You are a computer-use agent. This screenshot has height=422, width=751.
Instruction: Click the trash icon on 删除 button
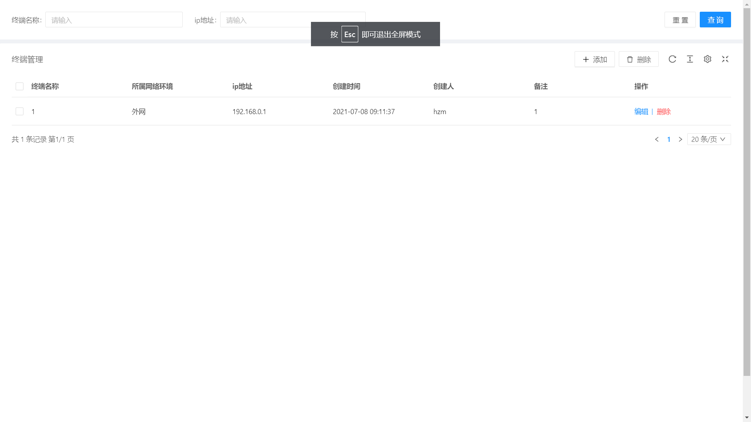[630, 59]
